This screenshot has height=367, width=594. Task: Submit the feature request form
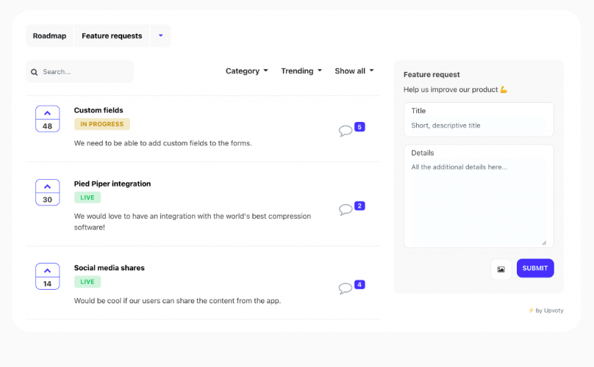(535, 268)
